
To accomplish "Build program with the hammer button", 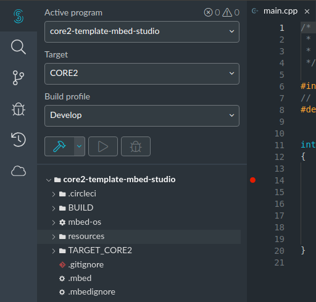I will point(59,146).
